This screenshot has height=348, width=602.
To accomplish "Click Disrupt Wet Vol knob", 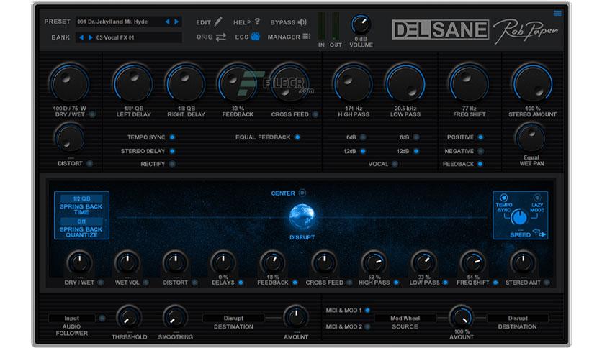I will point(127,262).
